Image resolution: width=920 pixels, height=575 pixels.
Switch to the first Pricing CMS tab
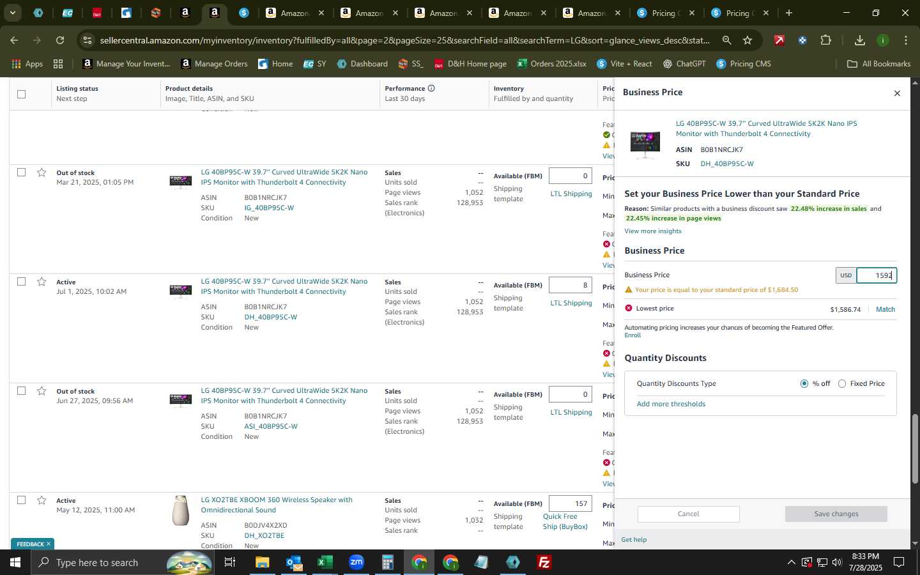point(665,13)
